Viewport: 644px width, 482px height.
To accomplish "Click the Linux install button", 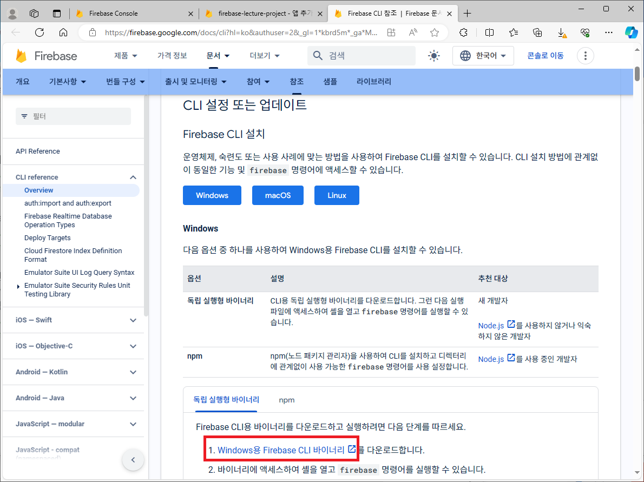I will tap(337, 195).
